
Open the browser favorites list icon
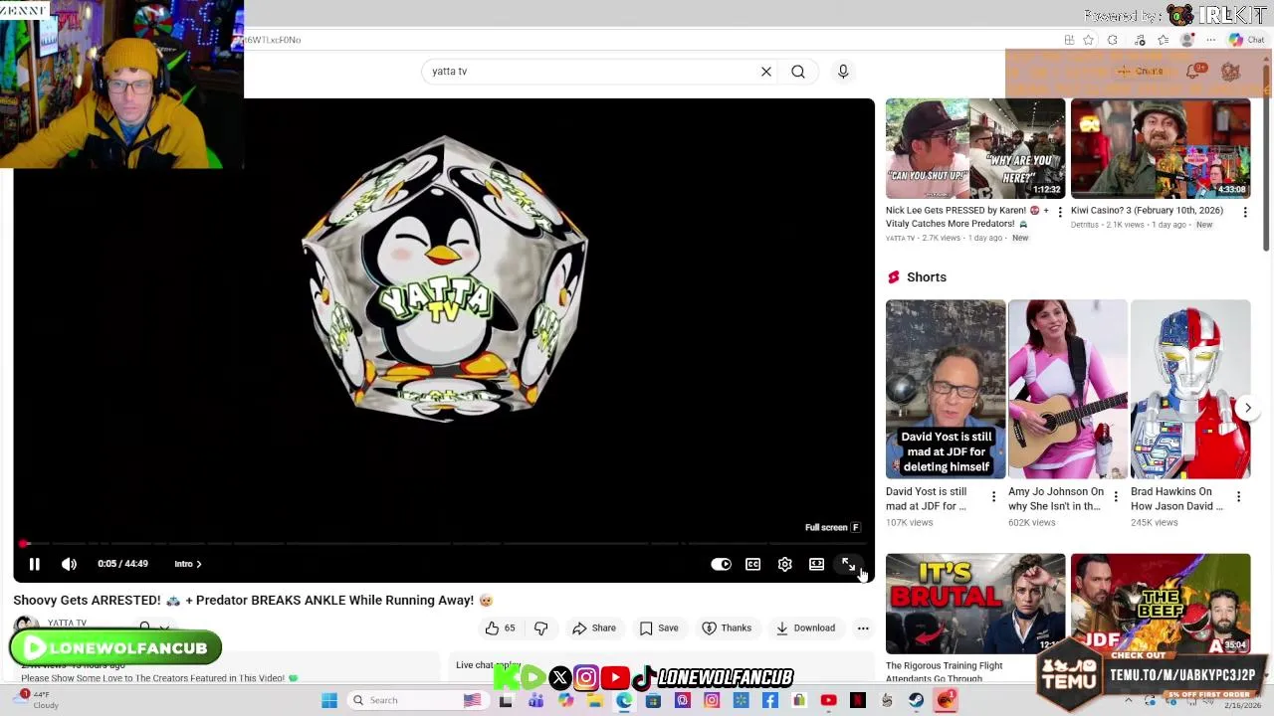point(1164,40)
